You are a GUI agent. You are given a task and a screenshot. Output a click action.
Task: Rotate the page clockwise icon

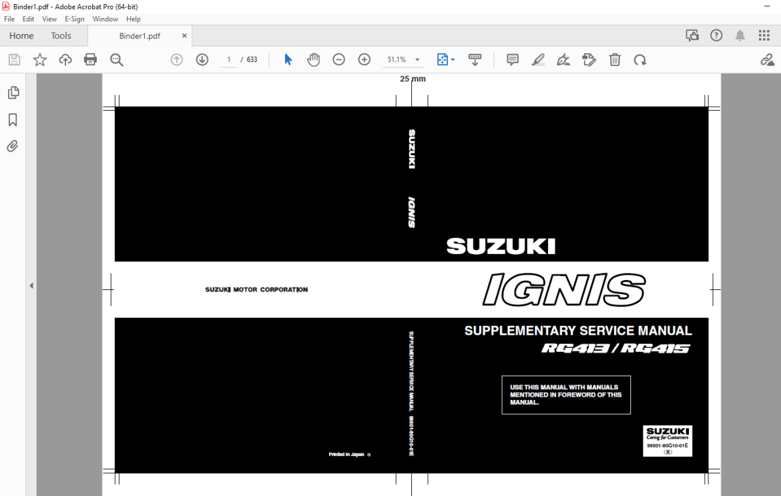(x=640, y=60)
